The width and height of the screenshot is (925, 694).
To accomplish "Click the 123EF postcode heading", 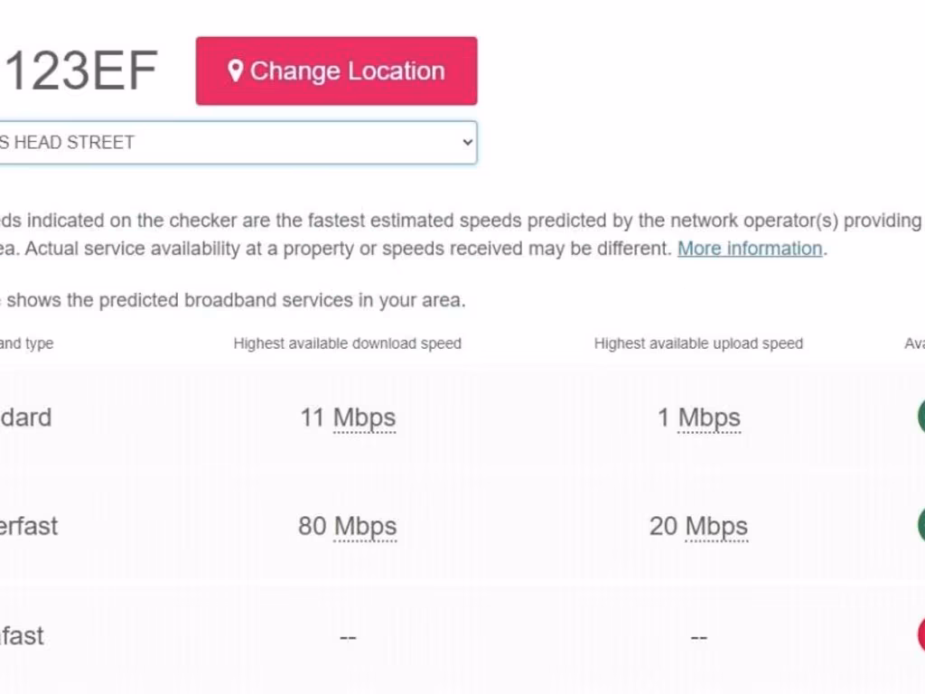I will pyautogui.click(x=79, y=71).
